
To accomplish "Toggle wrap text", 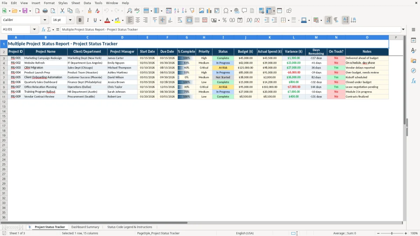I will (180, 20).
